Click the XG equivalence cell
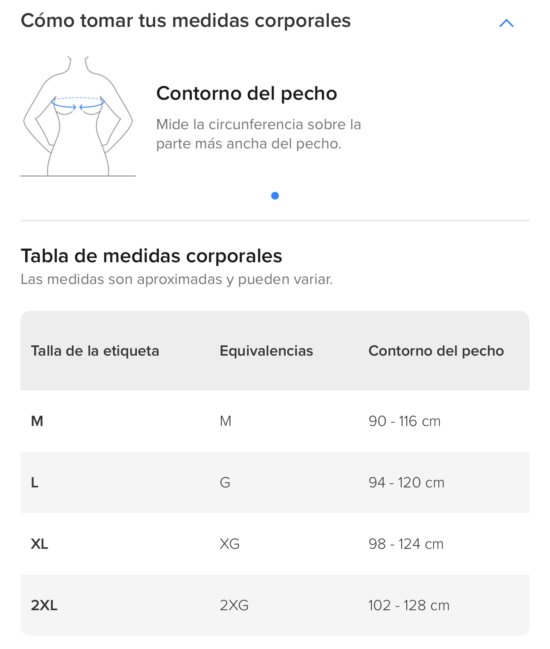The image size is (550, 649). coord(229,544)
